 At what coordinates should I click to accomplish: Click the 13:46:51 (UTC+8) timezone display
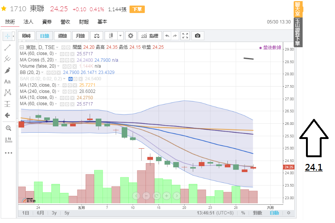(215, 213)
